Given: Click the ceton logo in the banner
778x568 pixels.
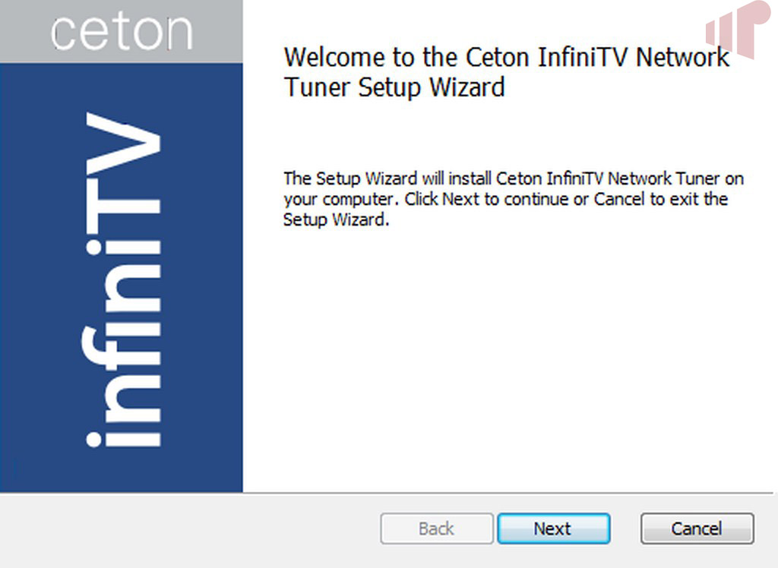Looking at the screenshot, I should pos(122,32).
